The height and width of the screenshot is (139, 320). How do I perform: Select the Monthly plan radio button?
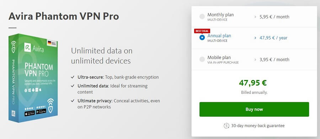202,17
